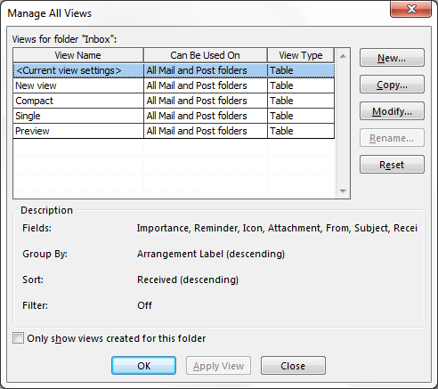Click the Copy... button
Screen dimensions: 438x389
pyautogui.click(x=392, y=85)
